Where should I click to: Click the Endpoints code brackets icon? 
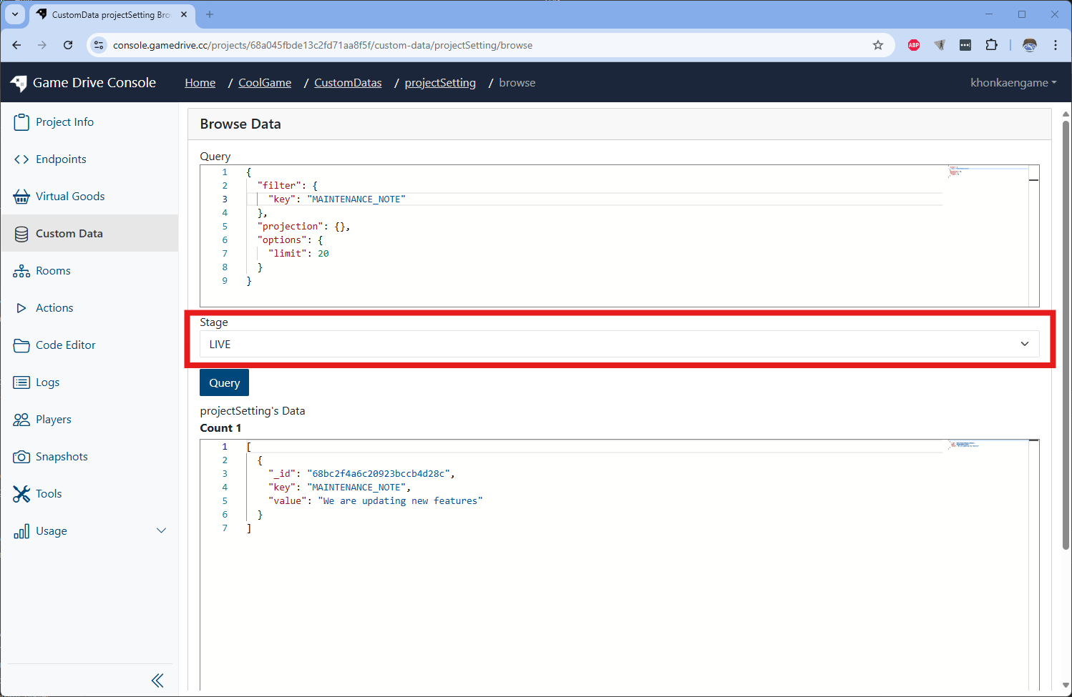point(21,159)
